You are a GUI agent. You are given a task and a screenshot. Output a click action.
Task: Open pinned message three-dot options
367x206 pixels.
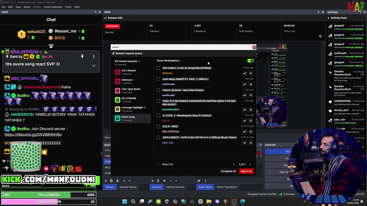pyautogui.click(x=93, y=57)
